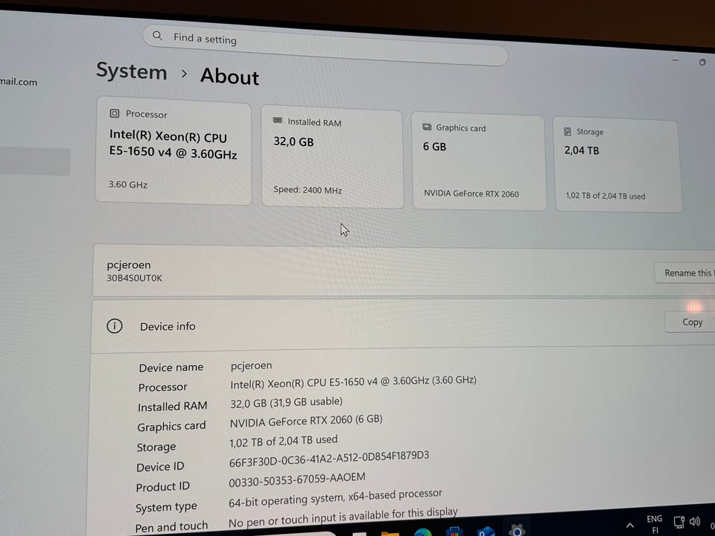Click the Device ID label
Viewport: 715px width, 536px height.
[160, 467]
